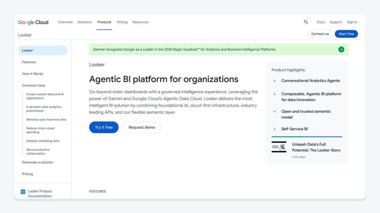
Task: Open the Looker Product Documentation link
Action: tap(40, 194)
